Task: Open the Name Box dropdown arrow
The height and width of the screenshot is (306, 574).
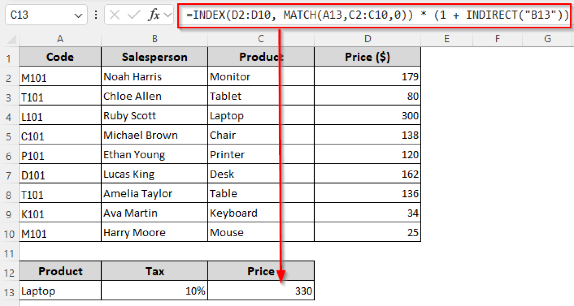Action: pos(78,15)
